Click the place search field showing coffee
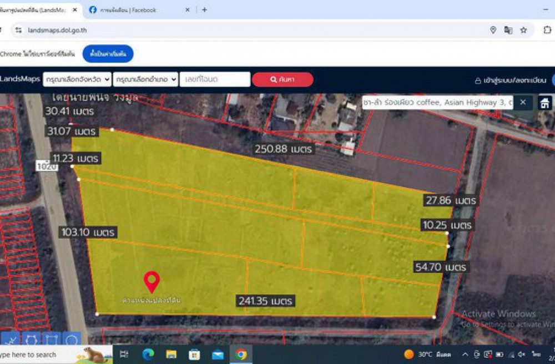Screen dimensions: 555x364 click(437, 103)
